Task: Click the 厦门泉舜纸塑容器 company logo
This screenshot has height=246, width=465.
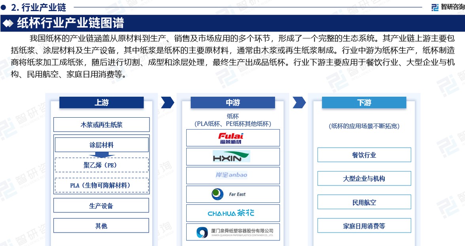Action: (235, 232)
